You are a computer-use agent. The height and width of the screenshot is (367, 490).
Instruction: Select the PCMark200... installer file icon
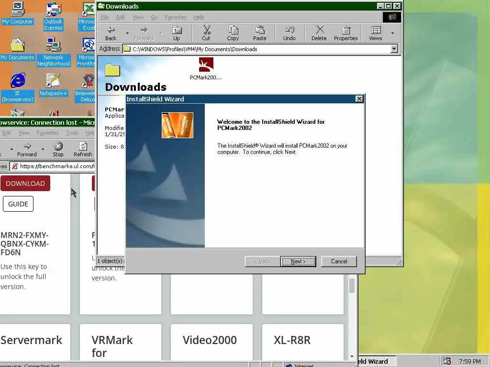tap(206, 69)
